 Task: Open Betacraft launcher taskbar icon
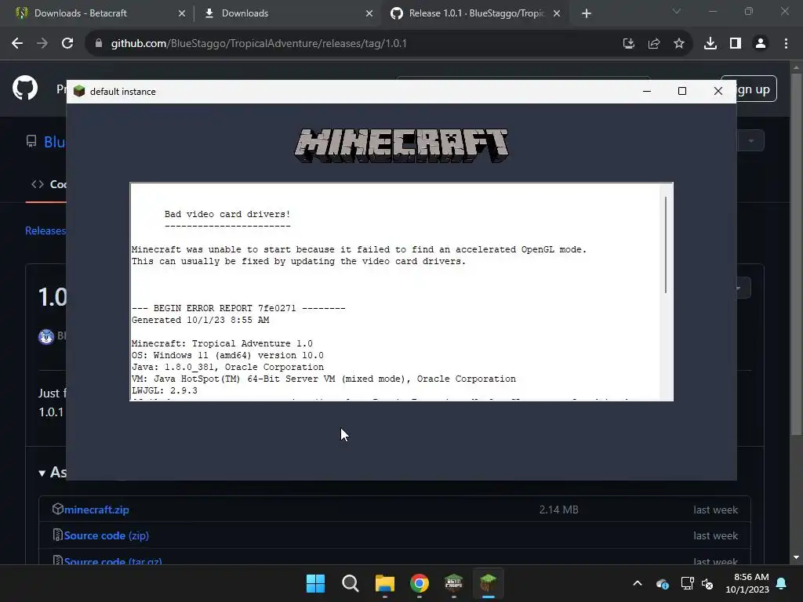pyautogui.click(x=454, y=583)
